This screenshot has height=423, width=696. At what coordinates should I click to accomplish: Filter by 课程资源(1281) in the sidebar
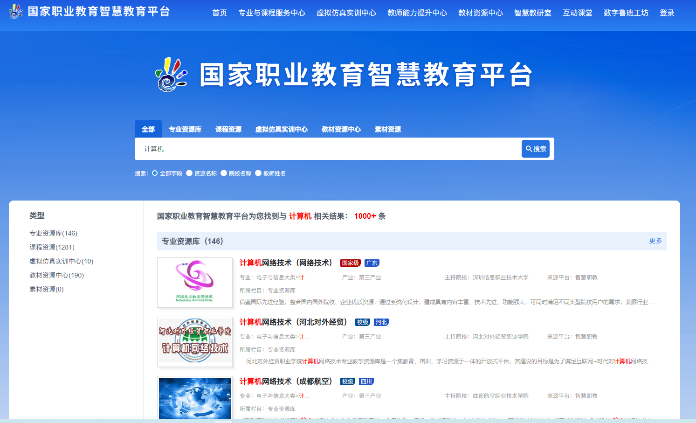(52, 247)
